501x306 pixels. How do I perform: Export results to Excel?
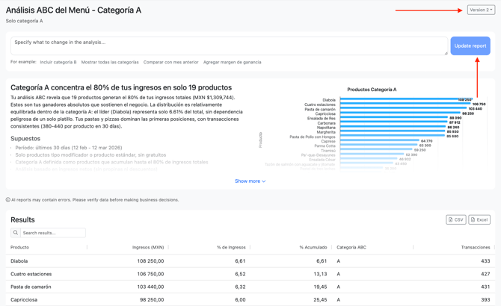point(479,219)
